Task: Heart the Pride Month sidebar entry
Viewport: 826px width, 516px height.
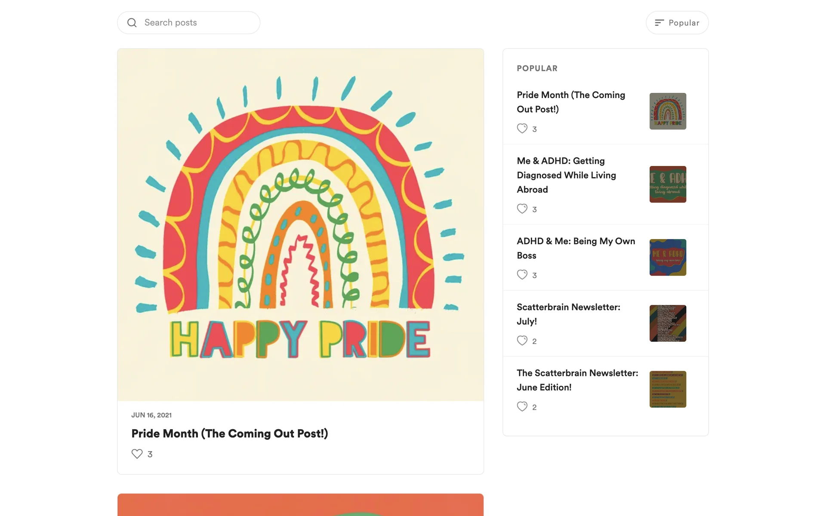Action: (x=522, y=129)
